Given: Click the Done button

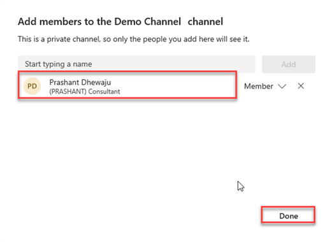Looking at the screenshot, I should (x=288, y=216).
